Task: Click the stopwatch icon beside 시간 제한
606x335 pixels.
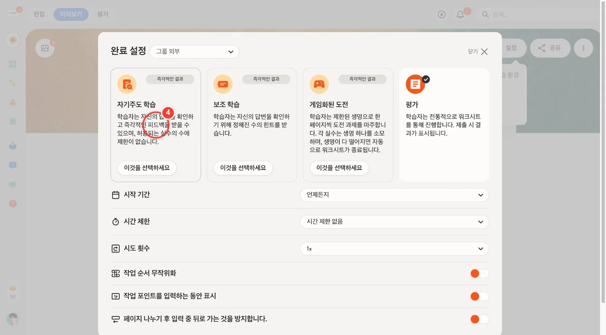Action: [x=116, y=222]
